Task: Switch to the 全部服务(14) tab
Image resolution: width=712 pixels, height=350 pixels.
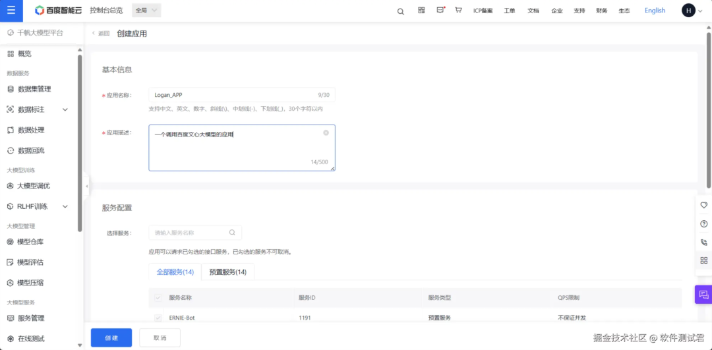Action: coord(175,272)
